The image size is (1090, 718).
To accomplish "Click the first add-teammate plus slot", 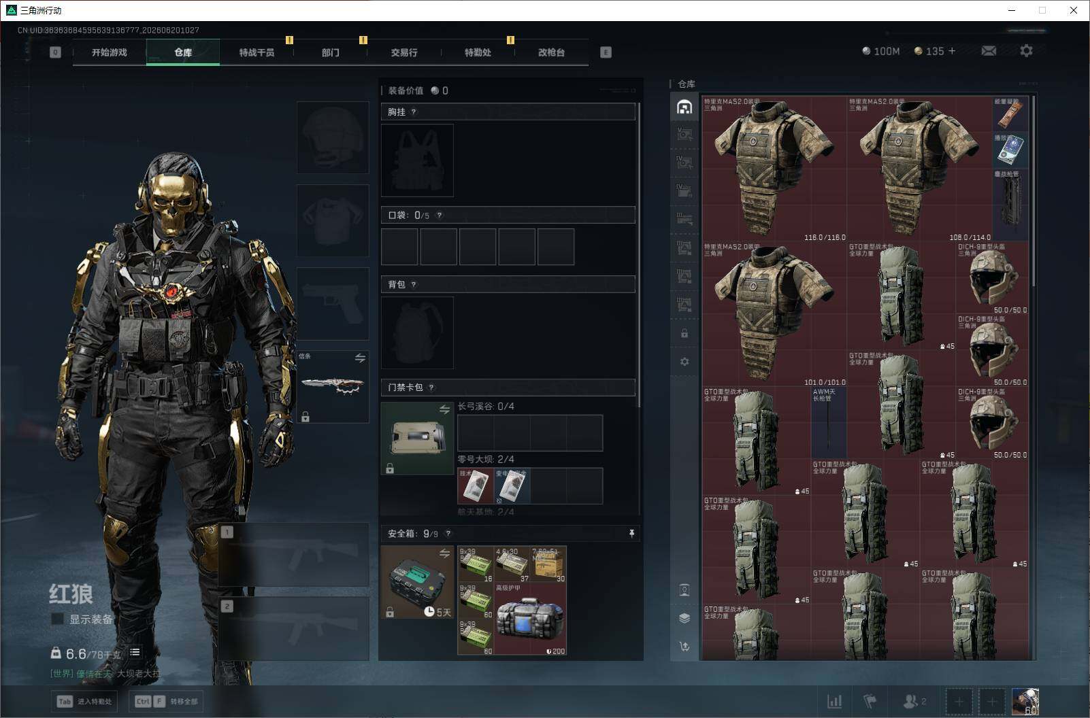I will pos(959,702).
